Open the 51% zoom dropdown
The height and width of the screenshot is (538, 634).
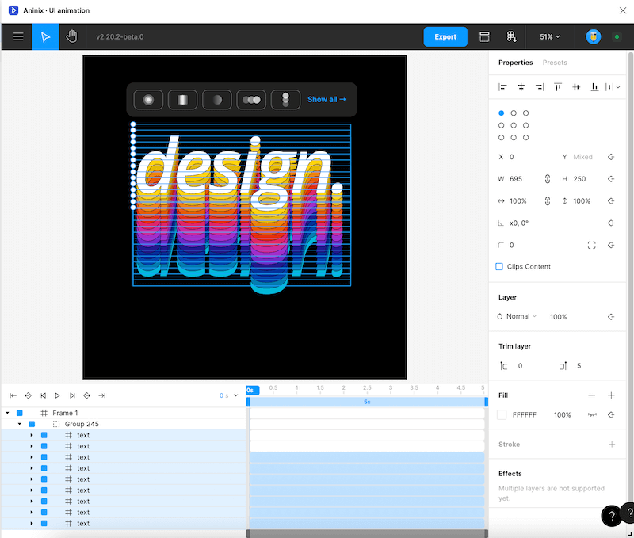pos(550,36)
